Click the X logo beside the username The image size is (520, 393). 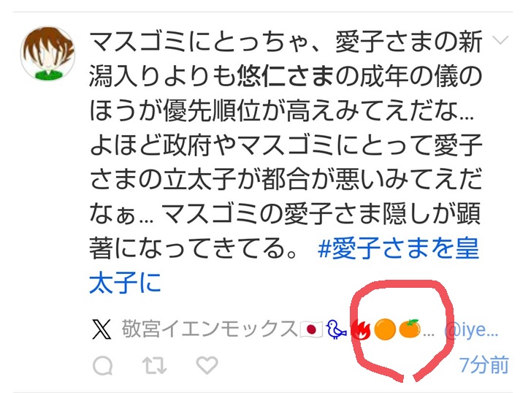click(102, 330)
